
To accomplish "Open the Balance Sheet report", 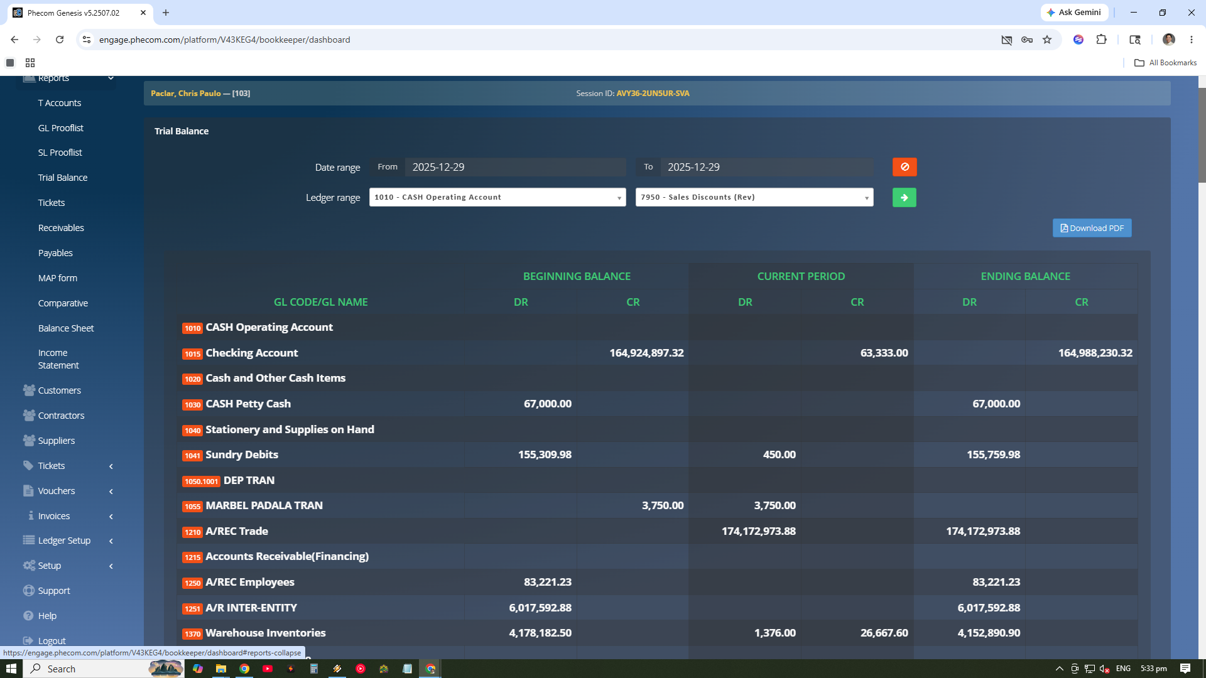I will coord(66,328).
